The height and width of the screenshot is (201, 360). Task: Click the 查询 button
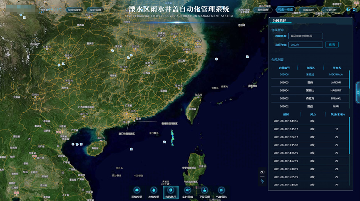click(332, 45)
